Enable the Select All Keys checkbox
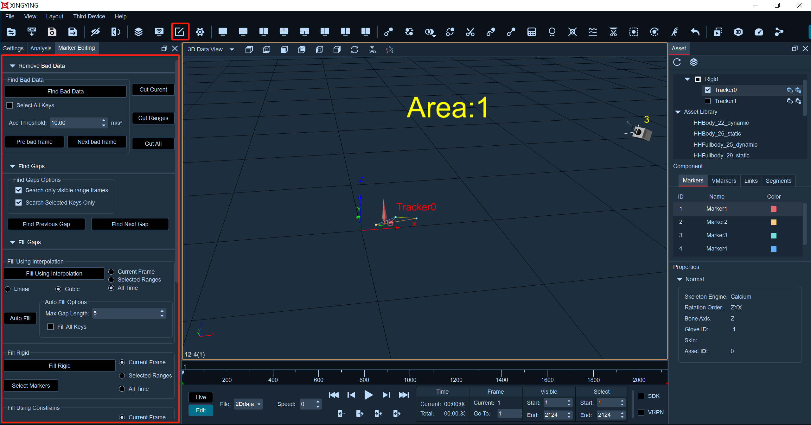811x425 pixels. pos(10,105)
